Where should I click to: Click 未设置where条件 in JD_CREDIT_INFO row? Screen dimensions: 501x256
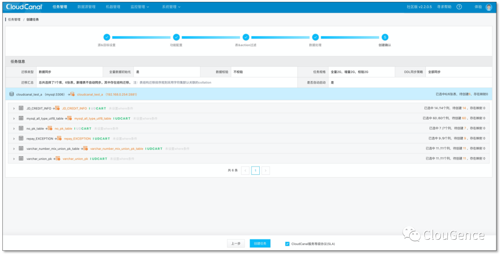point(121,109)
